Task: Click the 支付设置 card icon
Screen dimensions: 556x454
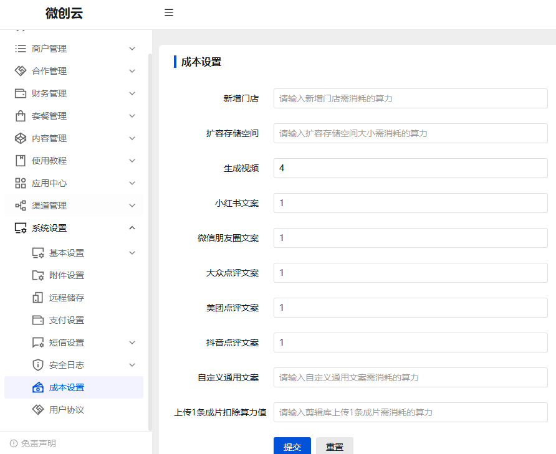Action: [38, 320]
